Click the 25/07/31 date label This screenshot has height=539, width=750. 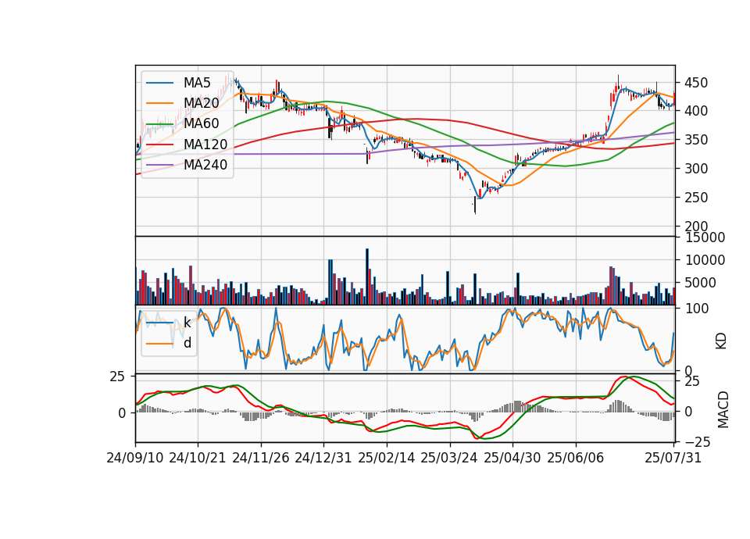click(673, 458)
